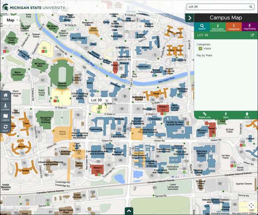The height and width of the screenshot is (215, 258).
Task: Click green visitor icon below Ramp 5
Action: [99, 175]
